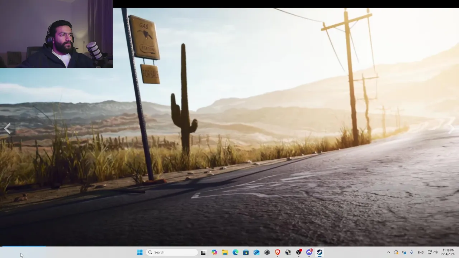Open network settings from the tray icon
The width and height of the screenshot is (459, 258).
pyautogui.click(x=430, y=252)
